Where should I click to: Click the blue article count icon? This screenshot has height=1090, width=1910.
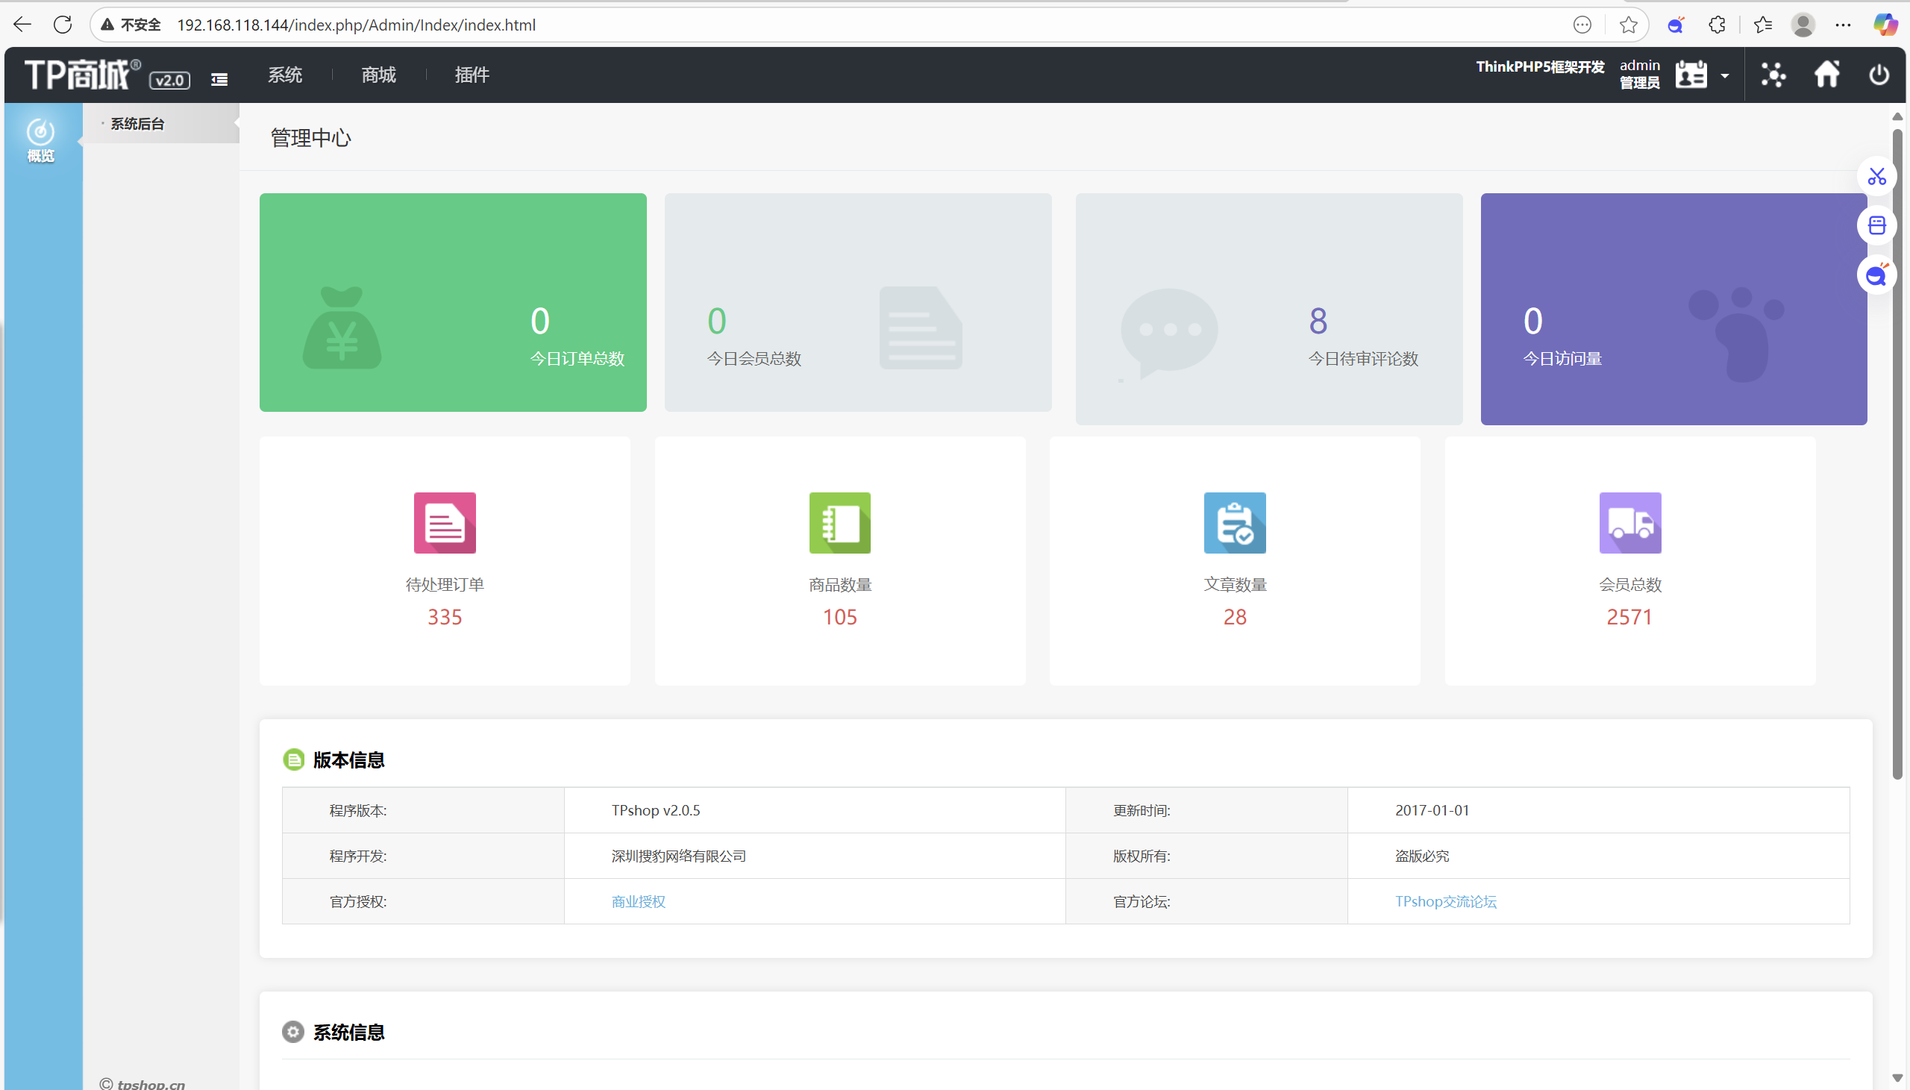tap(1235, 522)
